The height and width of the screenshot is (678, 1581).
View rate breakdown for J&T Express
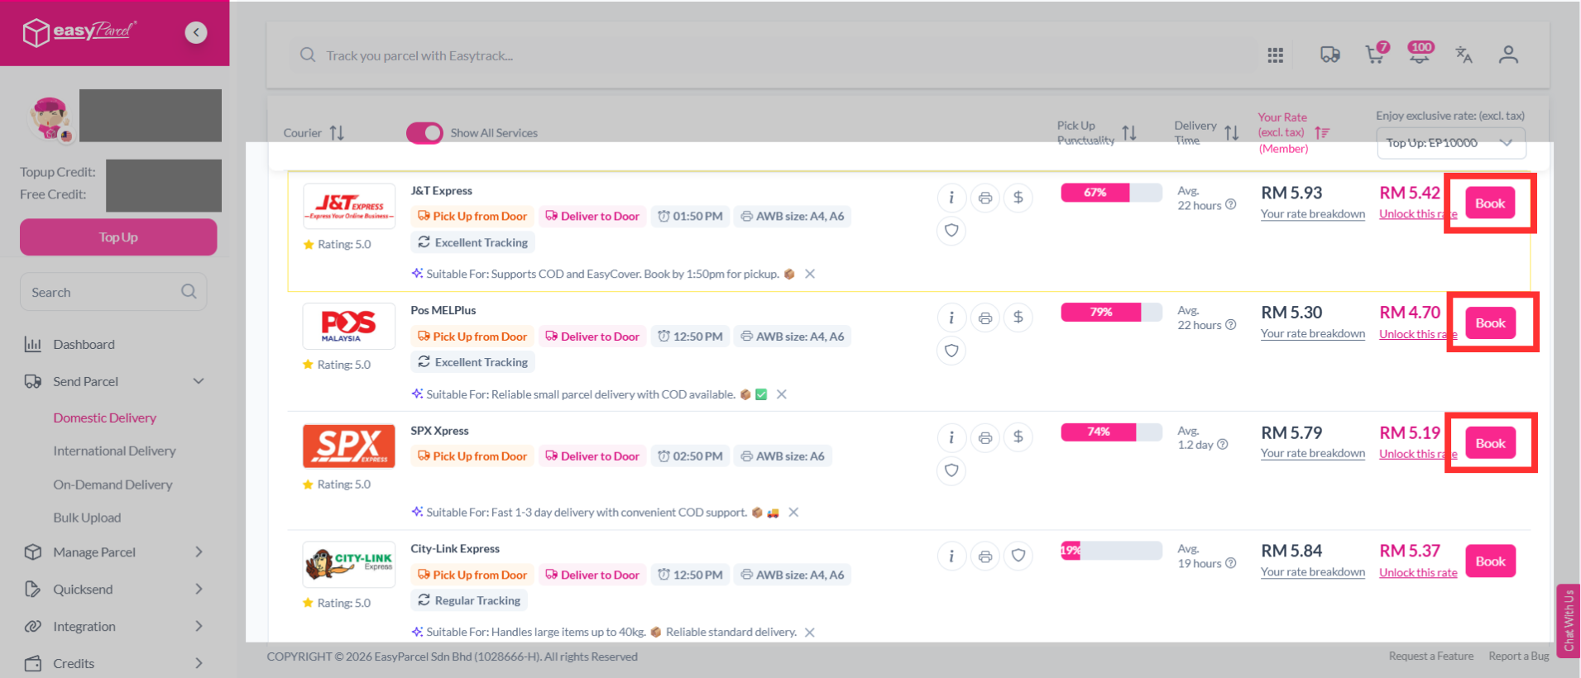click(x=1313, y=214)
